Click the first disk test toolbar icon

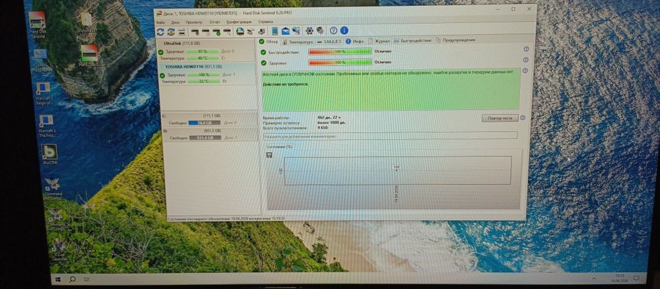(195, 32)
